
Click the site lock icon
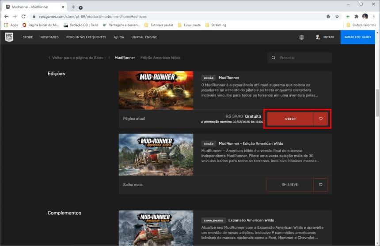click(x=34, y=16)
